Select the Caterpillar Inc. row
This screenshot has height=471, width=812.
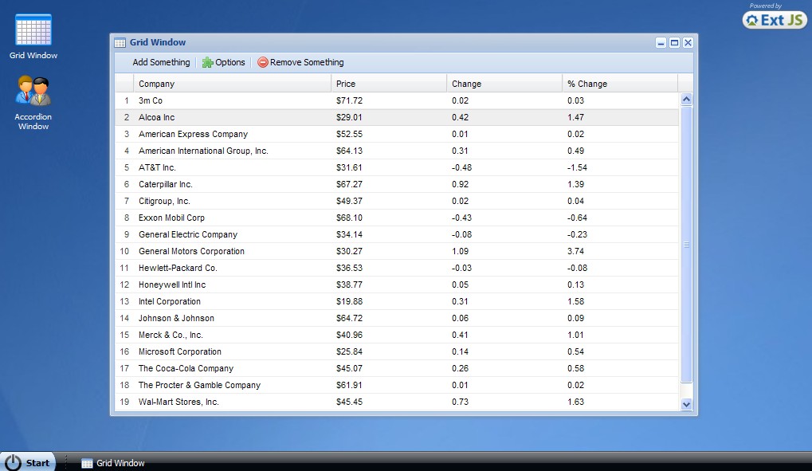[x=397, y=184]
